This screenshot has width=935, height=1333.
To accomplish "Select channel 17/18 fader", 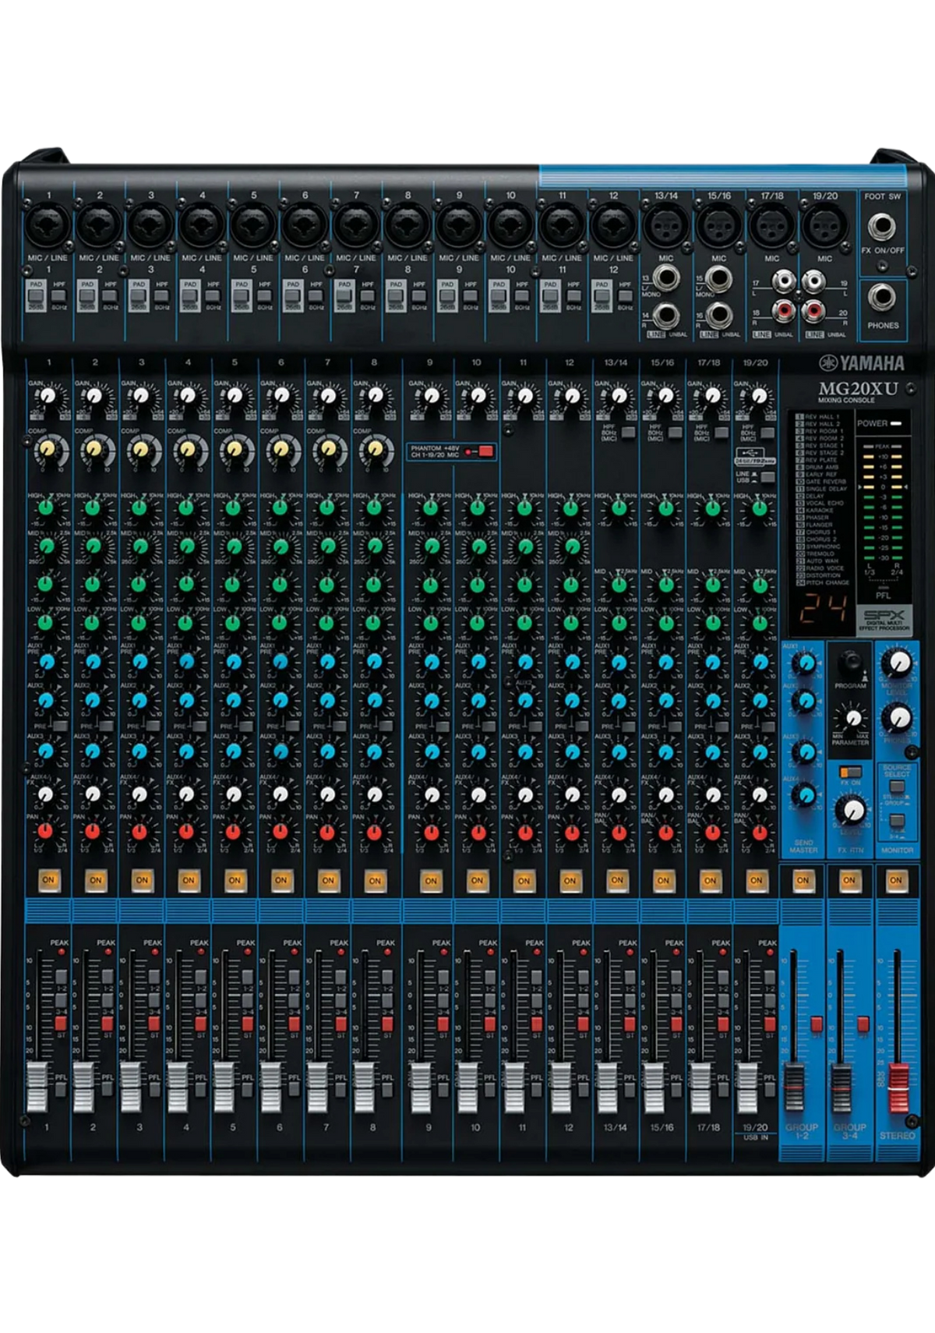I will (700, 1087).
